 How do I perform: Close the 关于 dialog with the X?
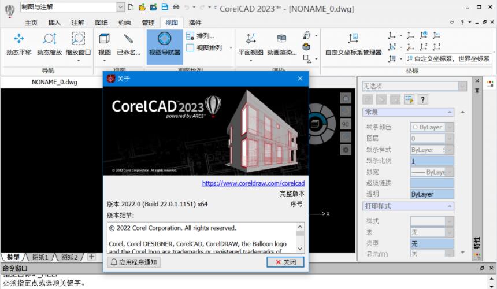click(x=300, y=79)
